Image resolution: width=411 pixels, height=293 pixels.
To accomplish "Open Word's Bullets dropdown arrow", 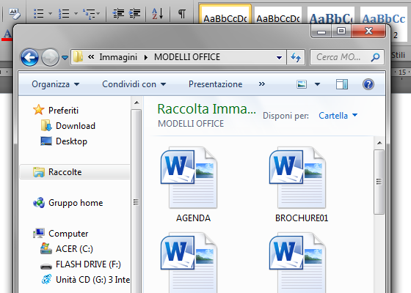I will pyautogui.click(x=50, y=13).
